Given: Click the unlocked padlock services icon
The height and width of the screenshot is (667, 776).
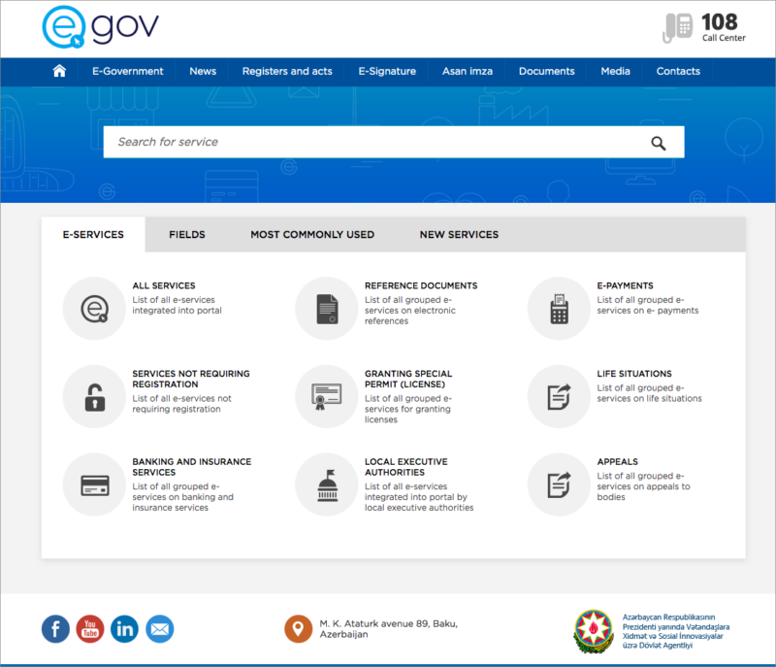Looking at the screenshot, I should pos(93,396).
